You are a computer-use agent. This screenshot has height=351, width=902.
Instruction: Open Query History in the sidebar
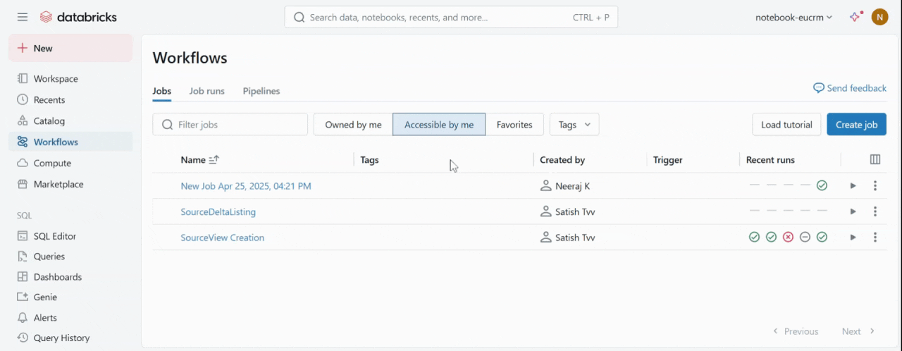coord(70,338)
